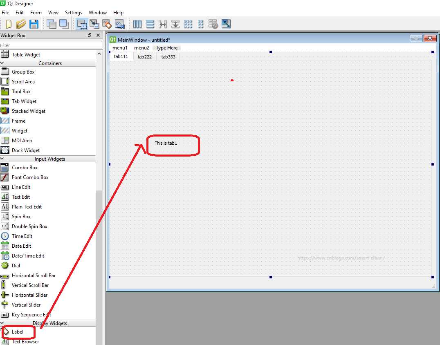This screenshot has height=345, width=440.
Task: Click the Open Form folder icon
Action: tap(21, 24)
